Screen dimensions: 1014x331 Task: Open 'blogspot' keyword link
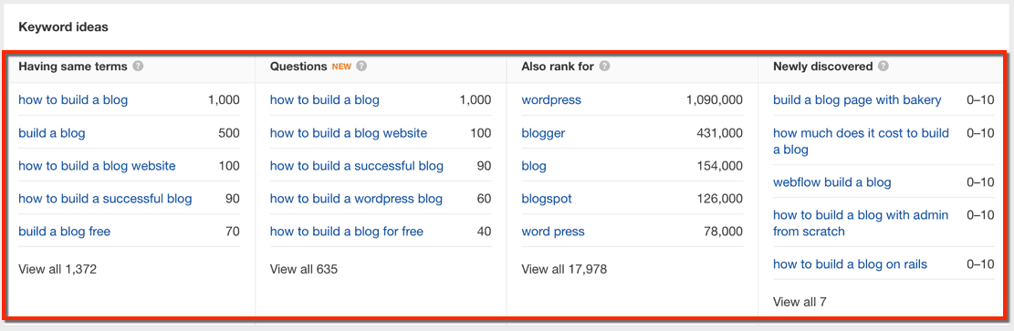pos(547,199)
